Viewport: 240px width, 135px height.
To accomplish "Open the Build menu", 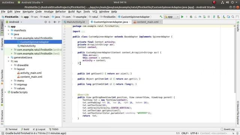I will tap(71, 12).
